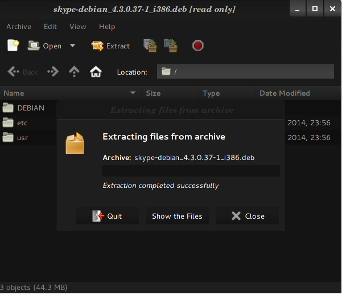
Task: Click the Extract toolbar button
Action: (110, 46)
